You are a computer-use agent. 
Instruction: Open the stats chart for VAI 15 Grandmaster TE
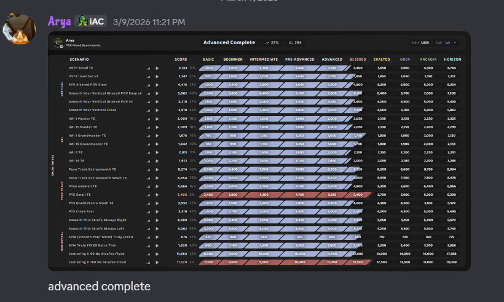click(148, 144)
